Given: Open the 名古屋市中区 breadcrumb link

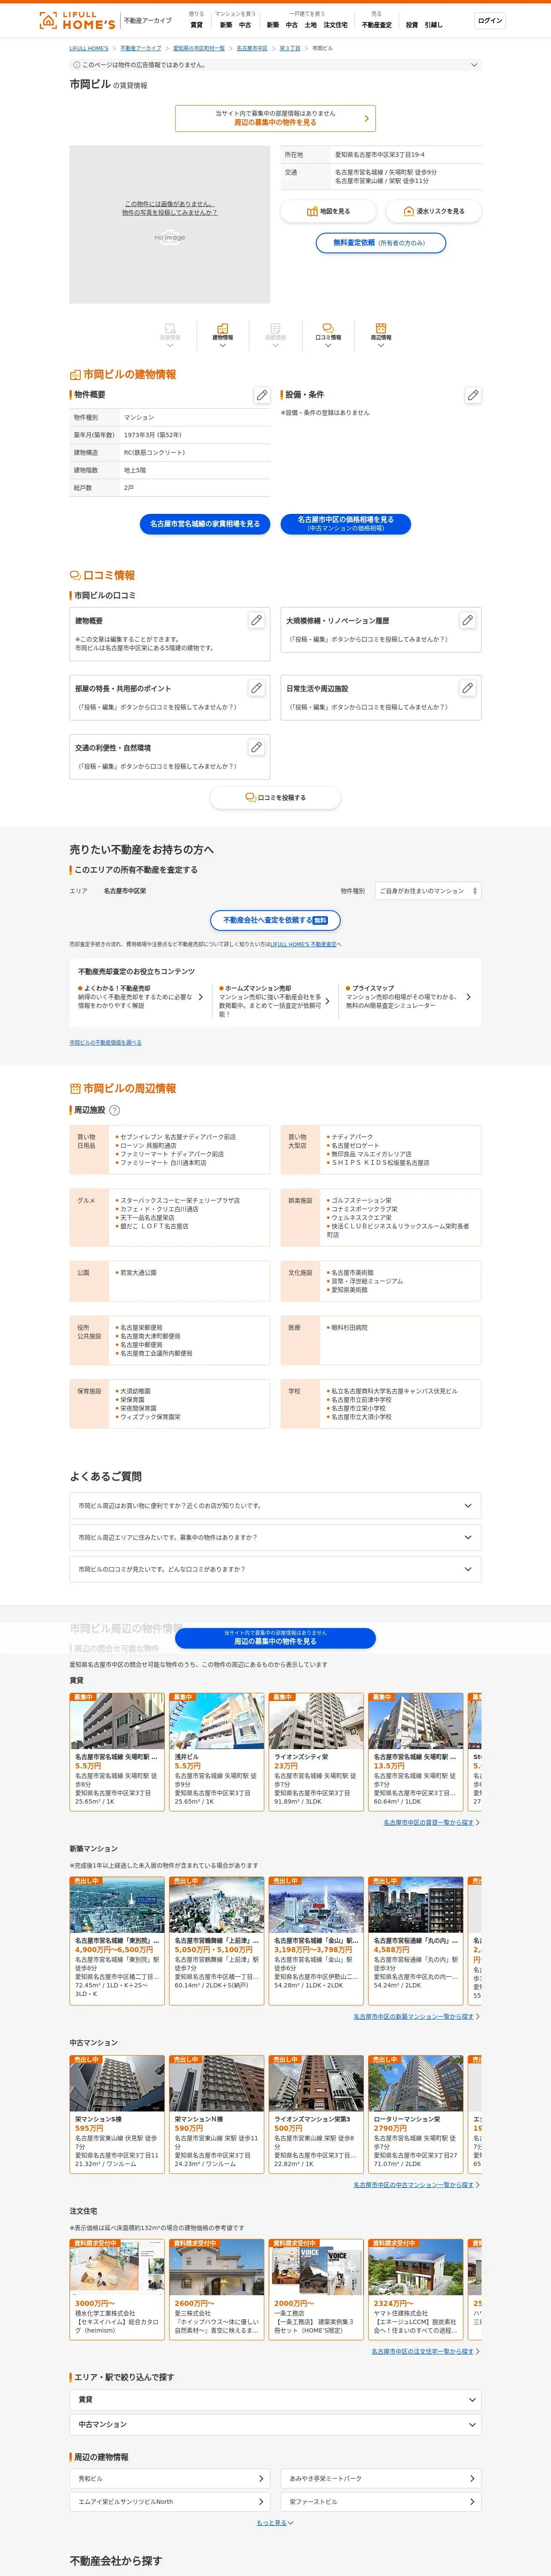Looking at the screenshot, I should click(252, 48).
